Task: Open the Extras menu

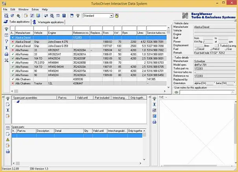Action: click(35, 9)
